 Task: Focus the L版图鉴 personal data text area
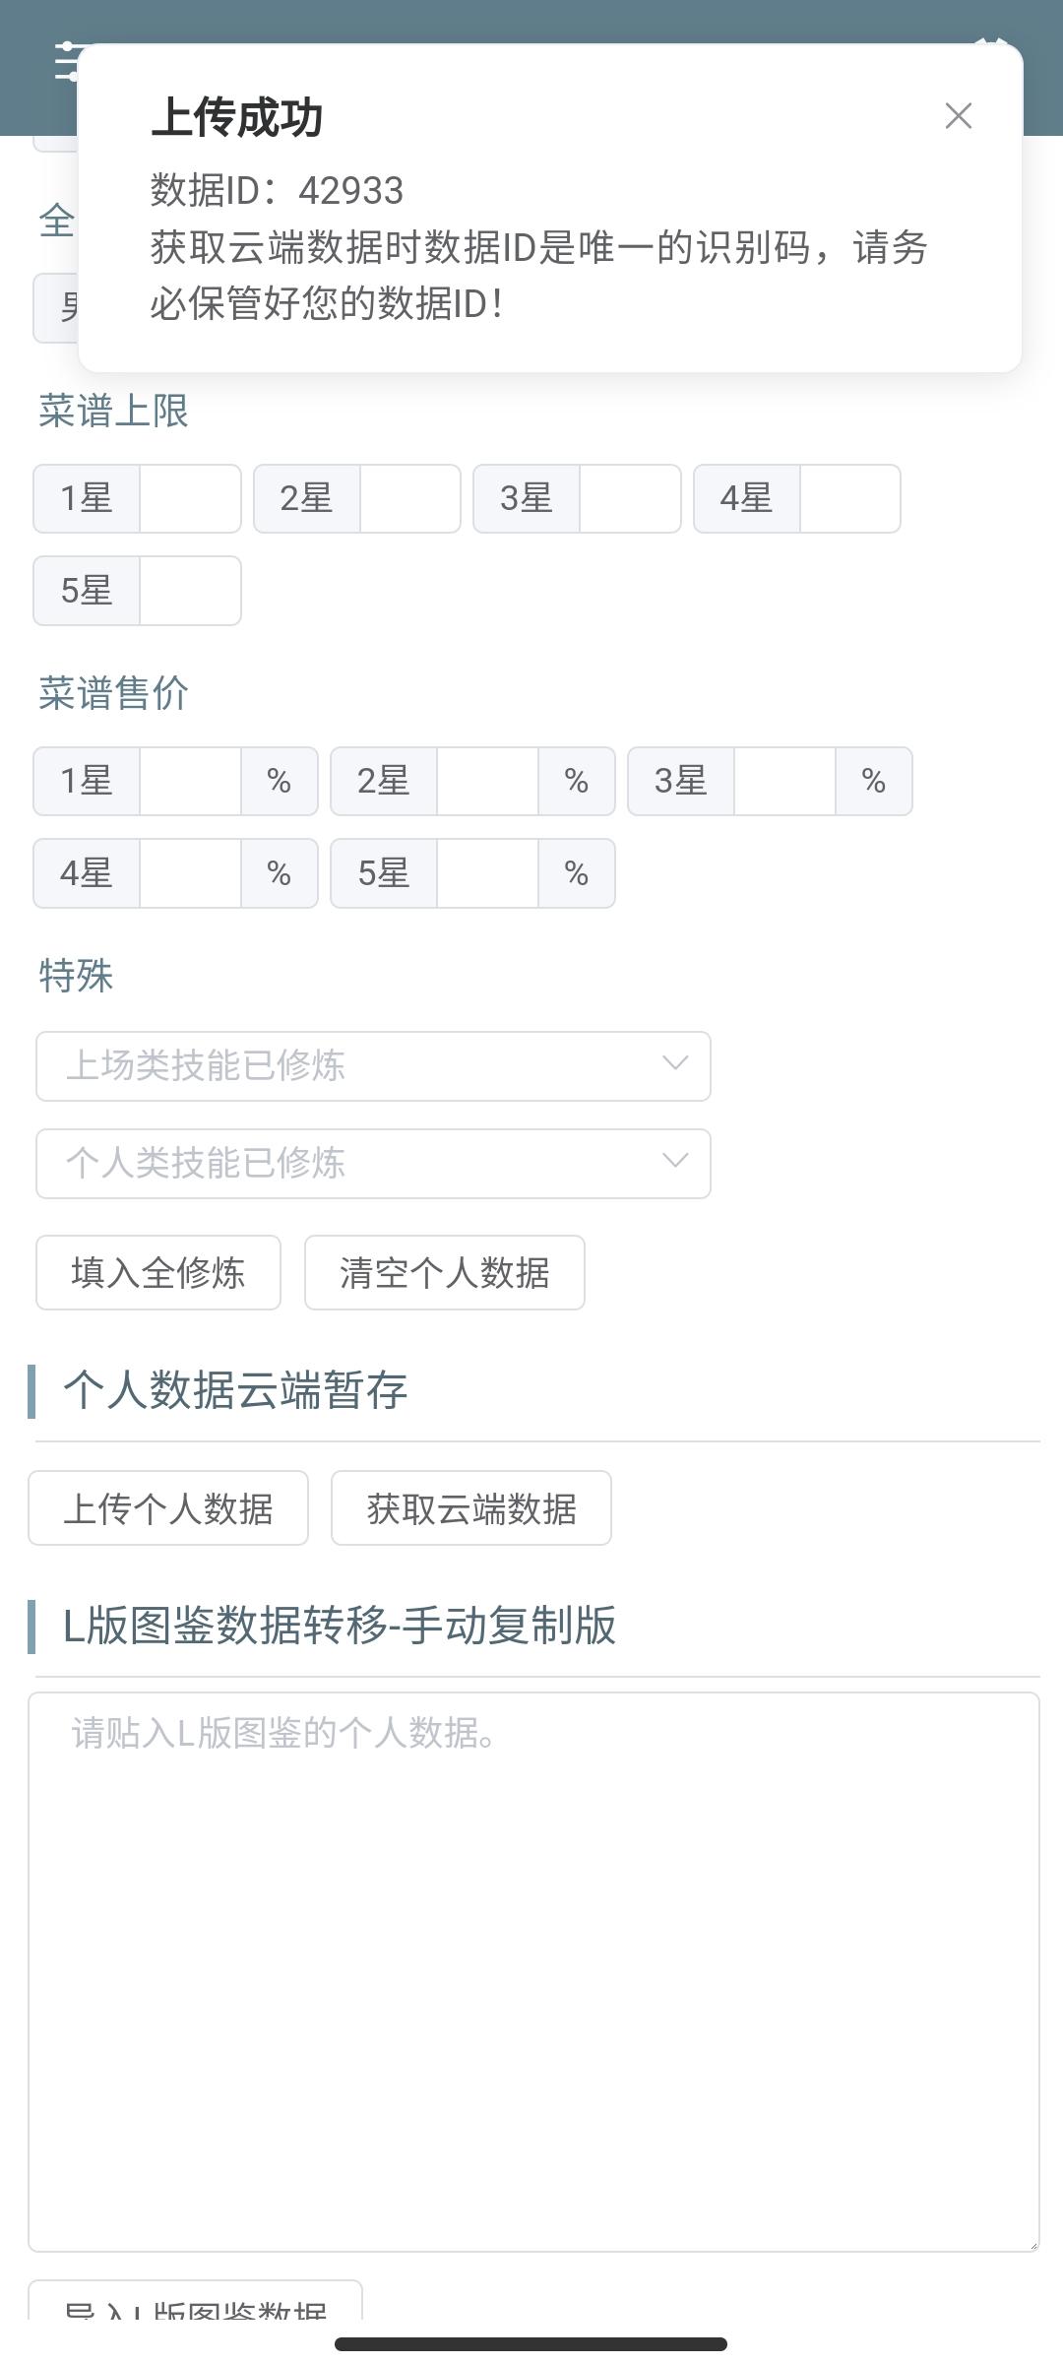(533, 1971)
